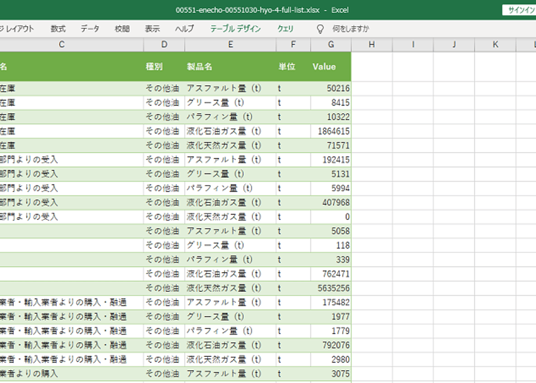Select the Value cell containing 0
Viewport: 536px width, 383px height.
331,216
